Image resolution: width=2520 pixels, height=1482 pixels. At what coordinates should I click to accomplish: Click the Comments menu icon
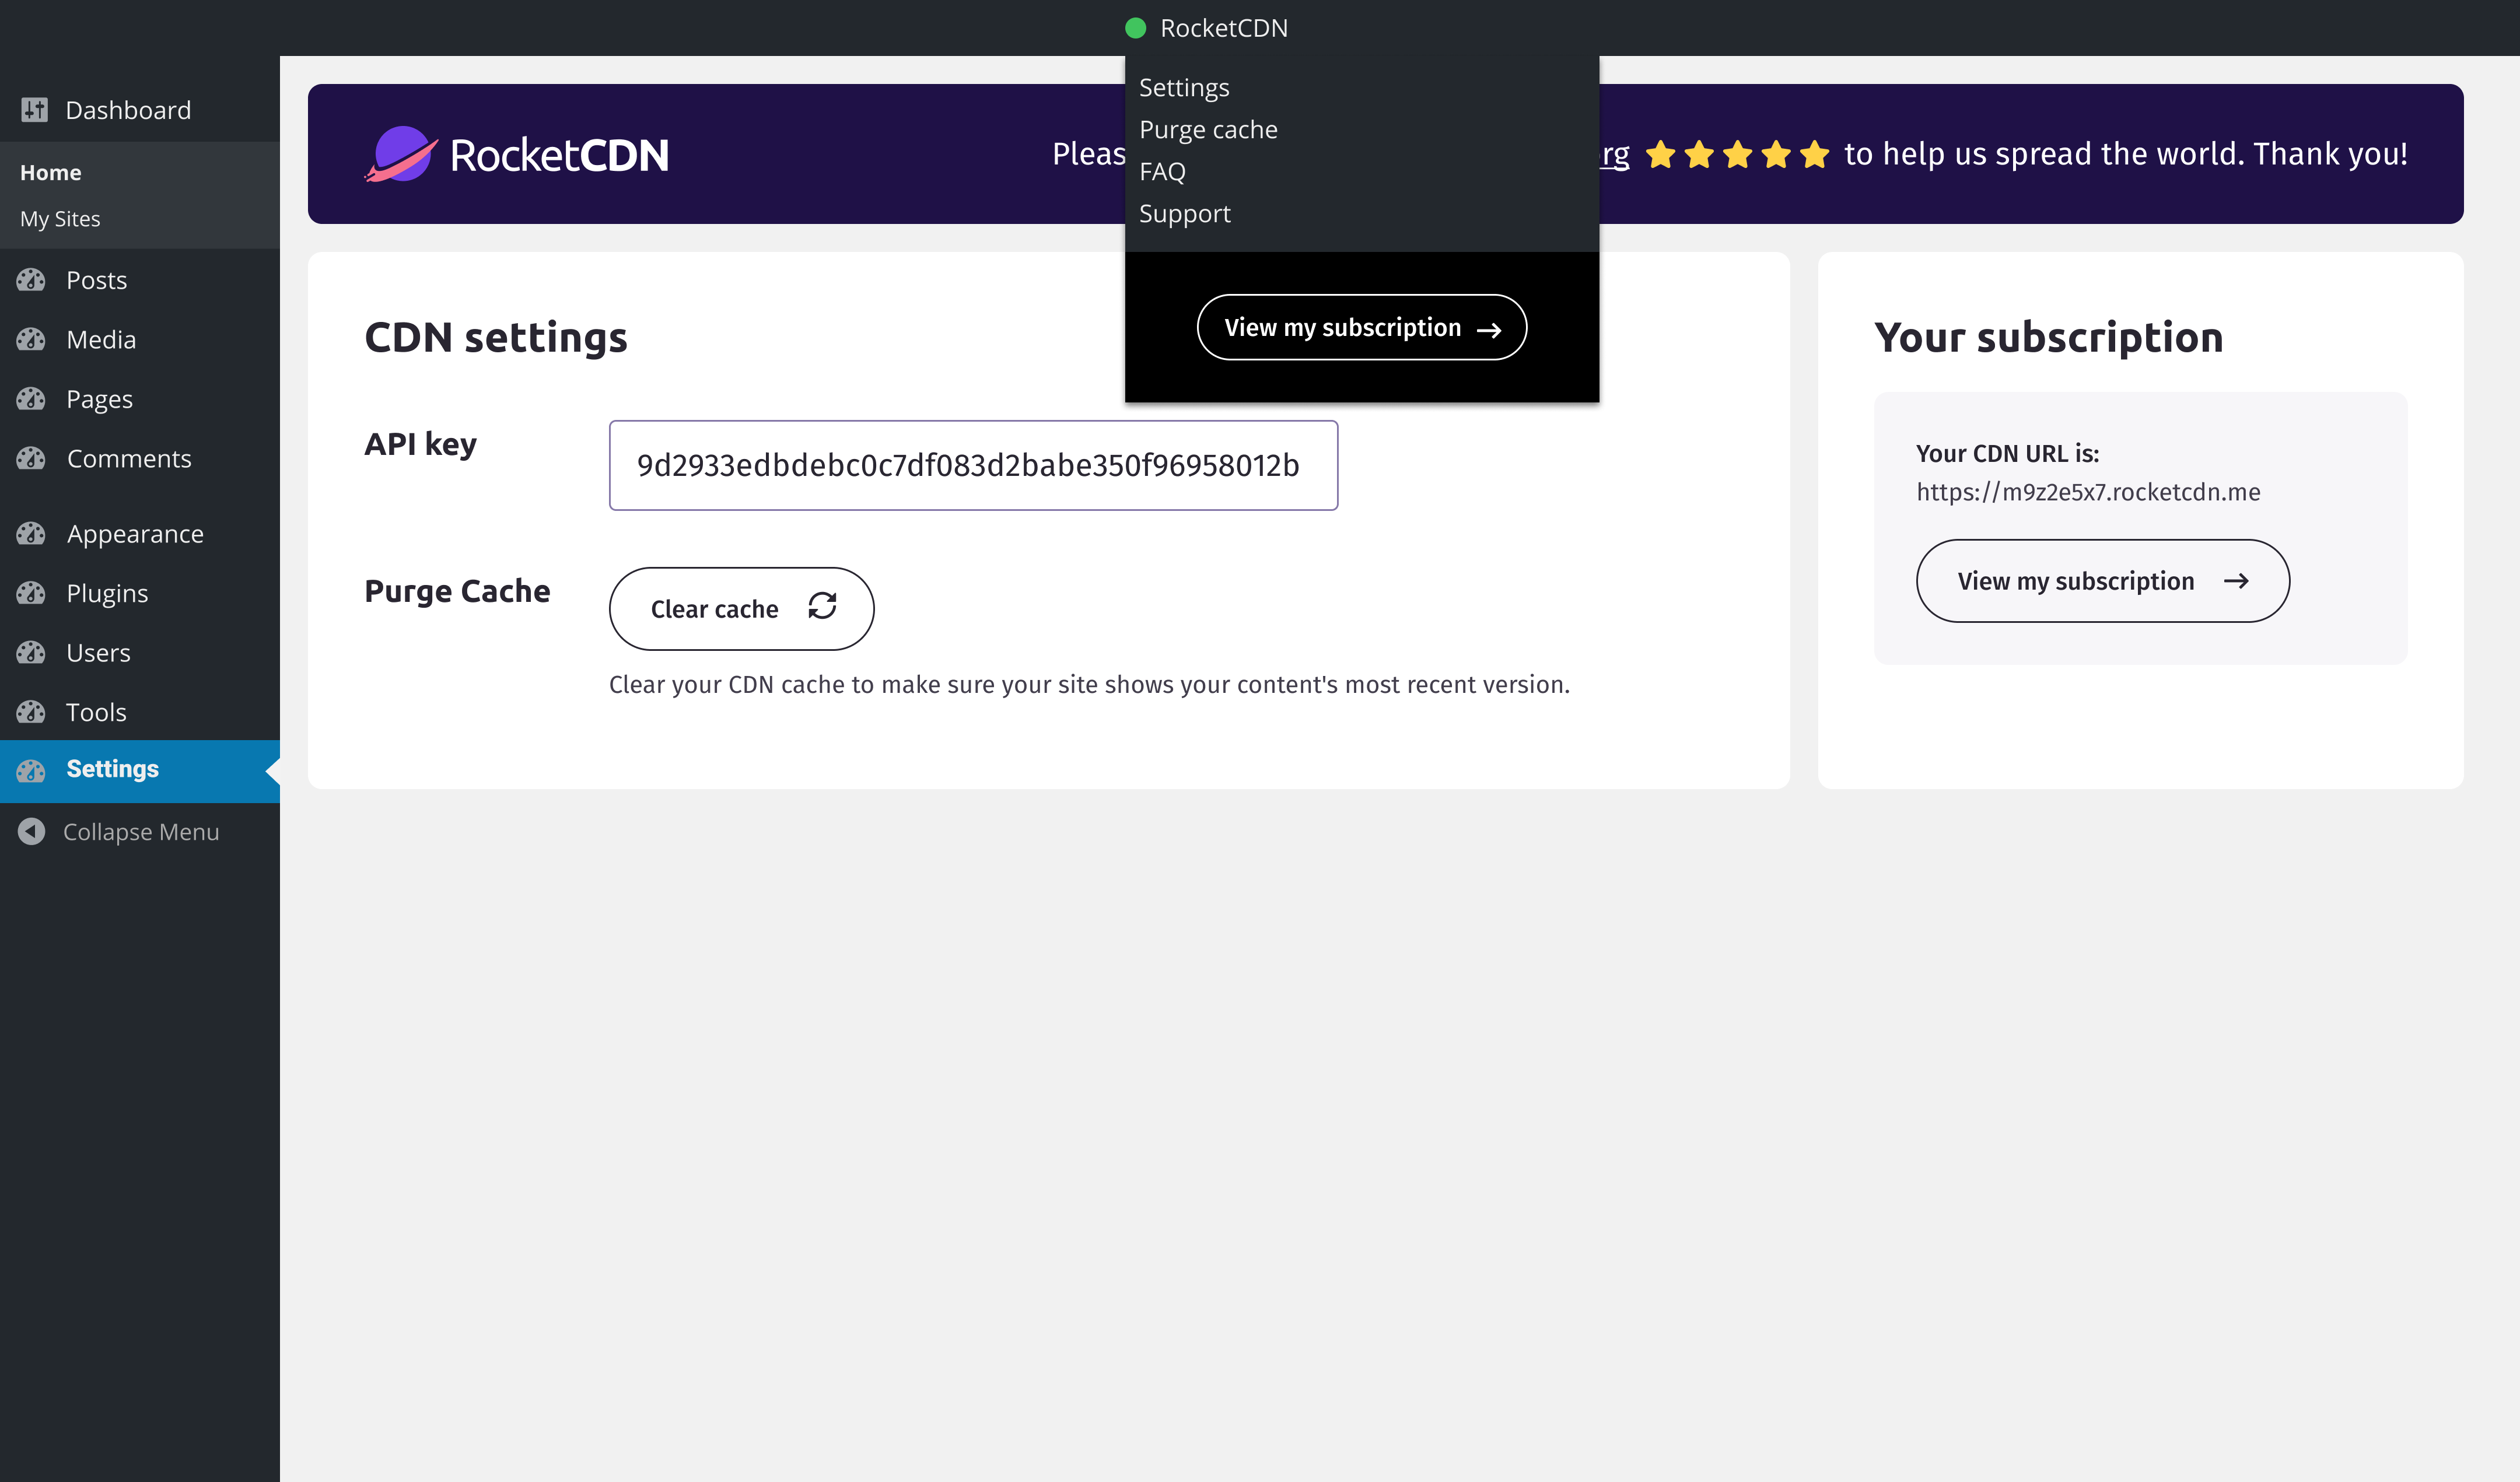tap(31, 459)
